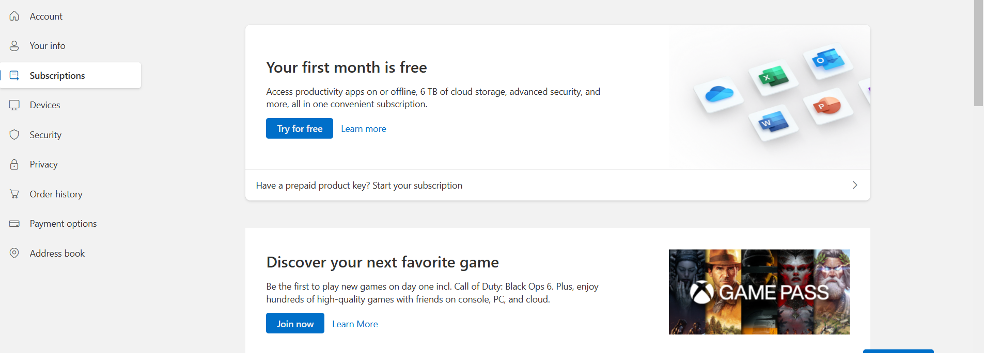Click the Privacy lock icon

(x=14, y=164)
